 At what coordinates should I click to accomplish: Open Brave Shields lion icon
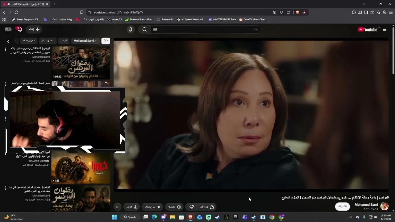tap(297, 12)
